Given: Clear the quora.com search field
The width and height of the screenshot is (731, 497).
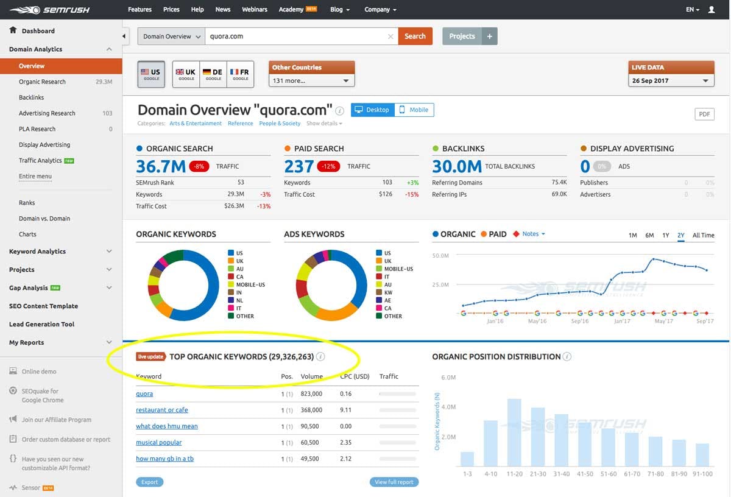Looking at the screenshot, I should tap(390, 37).
